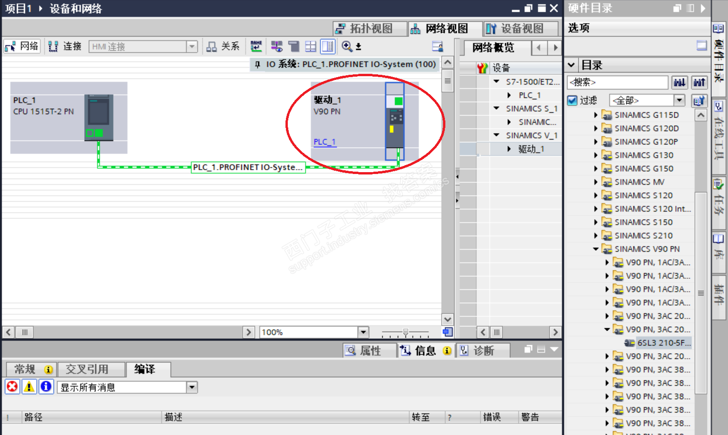
Task: Collapse SINAMICS V_1 node in overview
Action: point(496,135)
